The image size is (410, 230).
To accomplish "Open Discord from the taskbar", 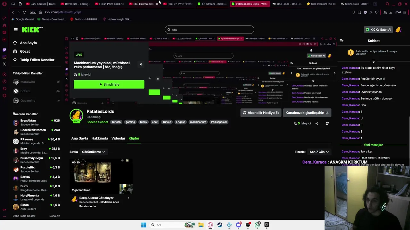I will tap(239, 225).
